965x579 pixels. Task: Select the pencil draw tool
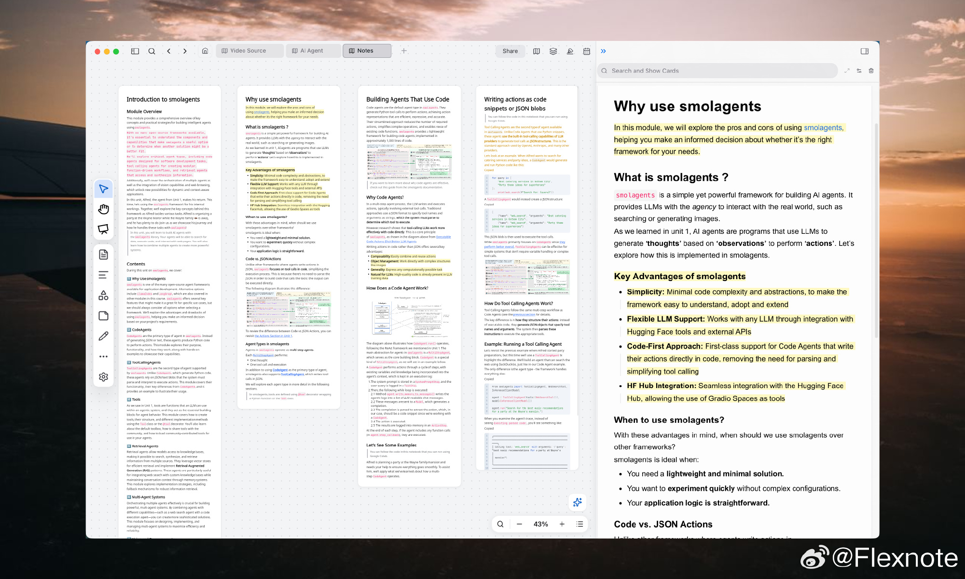(x=103, y=336)
